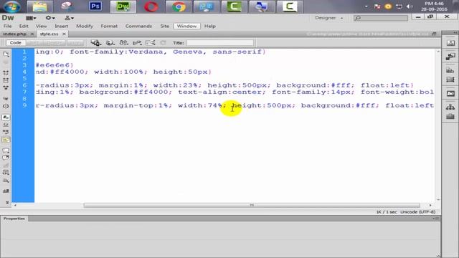Image resolution: width=459 pixels, height=258 pixels.
Task: Close the index.php tab
Action: [32, 34]
